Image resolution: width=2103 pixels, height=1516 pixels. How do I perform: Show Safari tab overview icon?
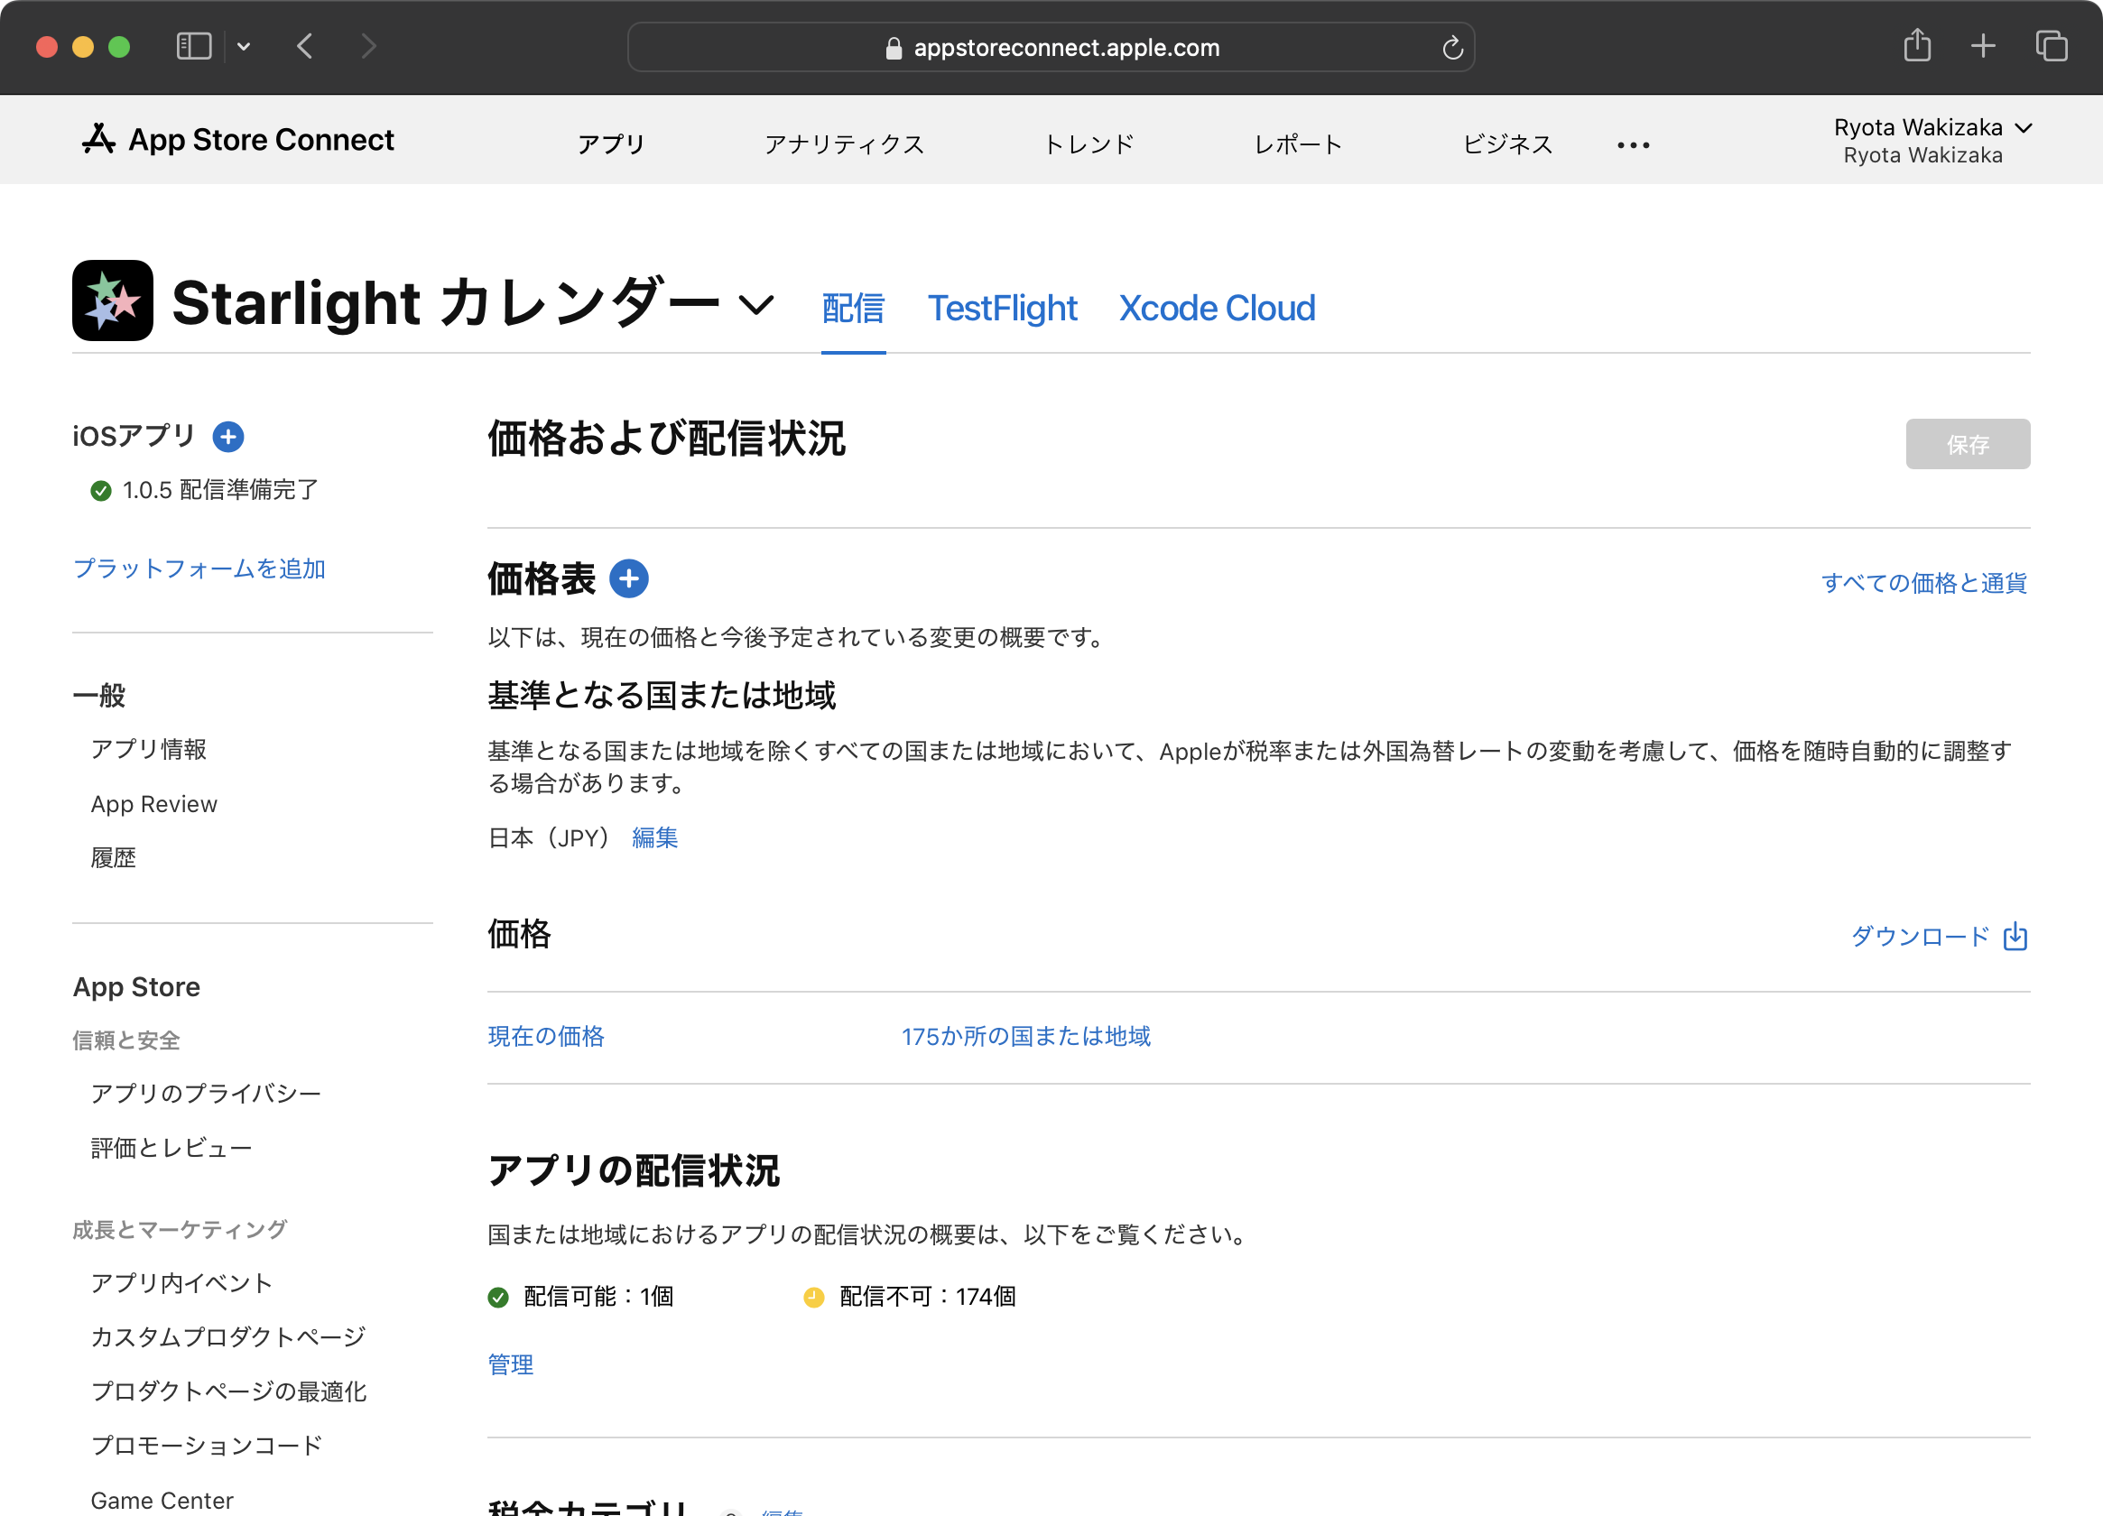pos(2051,46)
